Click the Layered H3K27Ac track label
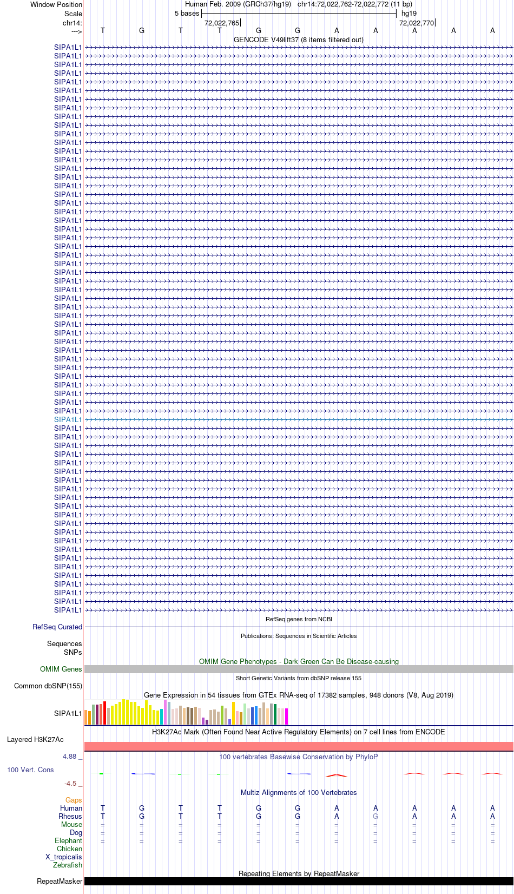This screenshot has height=894, width=514. point(35,739)
